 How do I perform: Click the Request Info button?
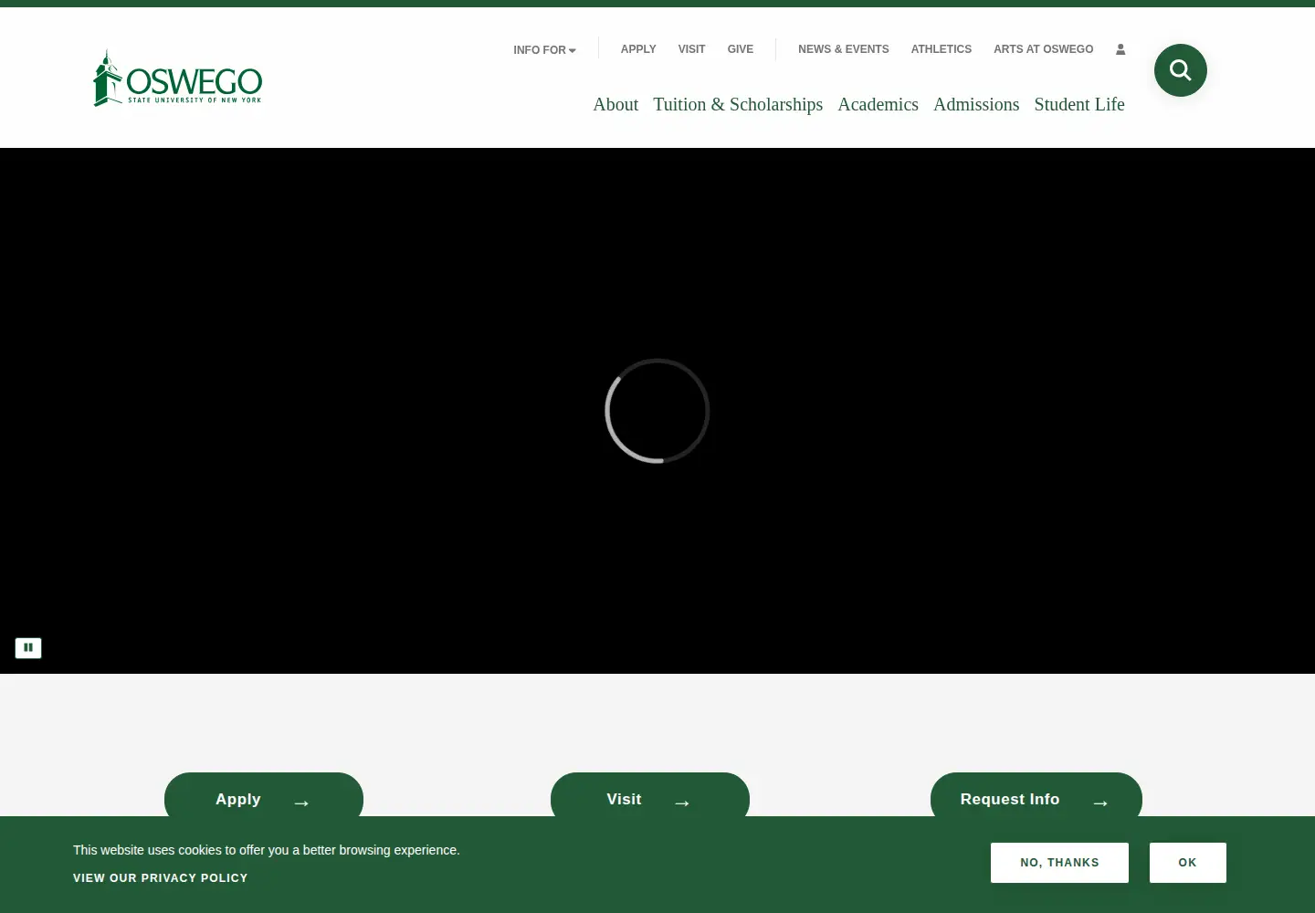[x=1036, y=795]
